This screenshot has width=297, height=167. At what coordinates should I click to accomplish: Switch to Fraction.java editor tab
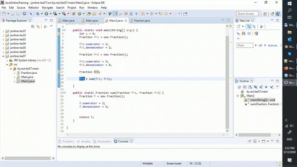click(140, 20)
